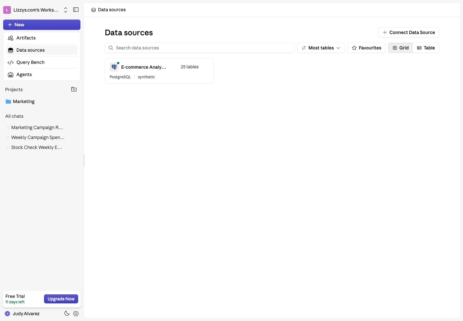The image size is (463, 321).
Task: Click the synthetic tag on the card
Action: [x=146, y=77]
